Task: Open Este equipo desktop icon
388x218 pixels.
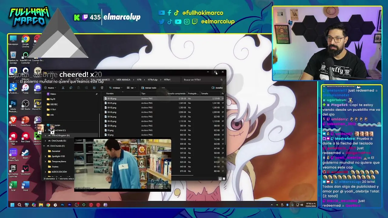Action: 13,40
